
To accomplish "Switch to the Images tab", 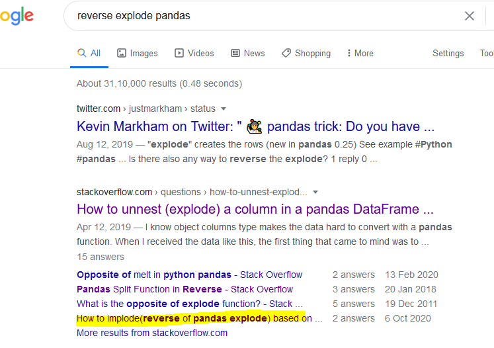I will click(138, 54).
